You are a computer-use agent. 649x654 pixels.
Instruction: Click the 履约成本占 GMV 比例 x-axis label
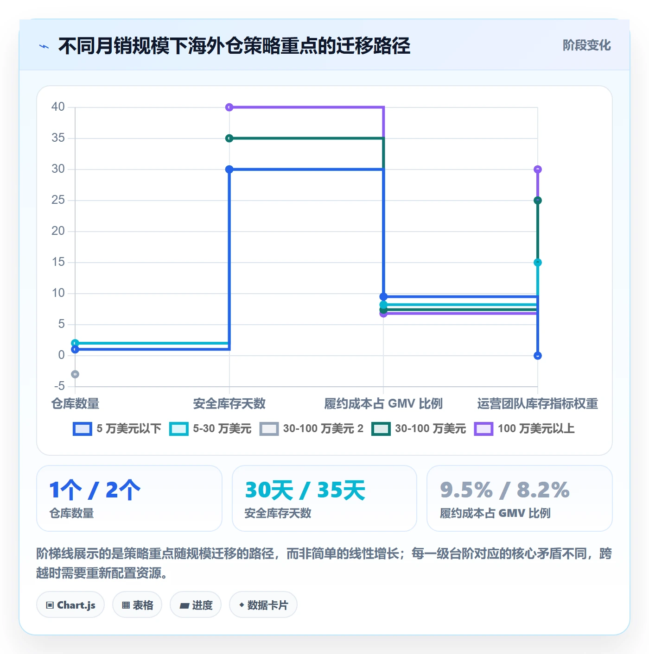pyautogui.click(x=383, y=404)
